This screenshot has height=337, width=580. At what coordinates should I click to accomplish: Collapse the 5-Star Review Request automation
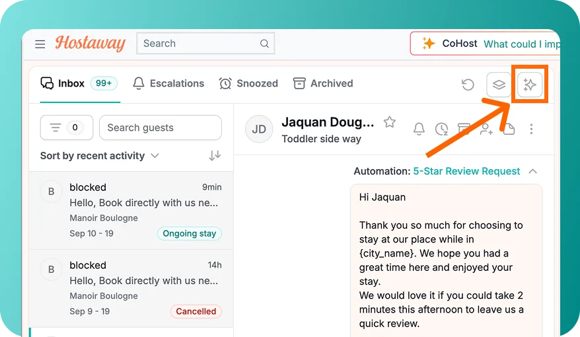coord(532,171)
